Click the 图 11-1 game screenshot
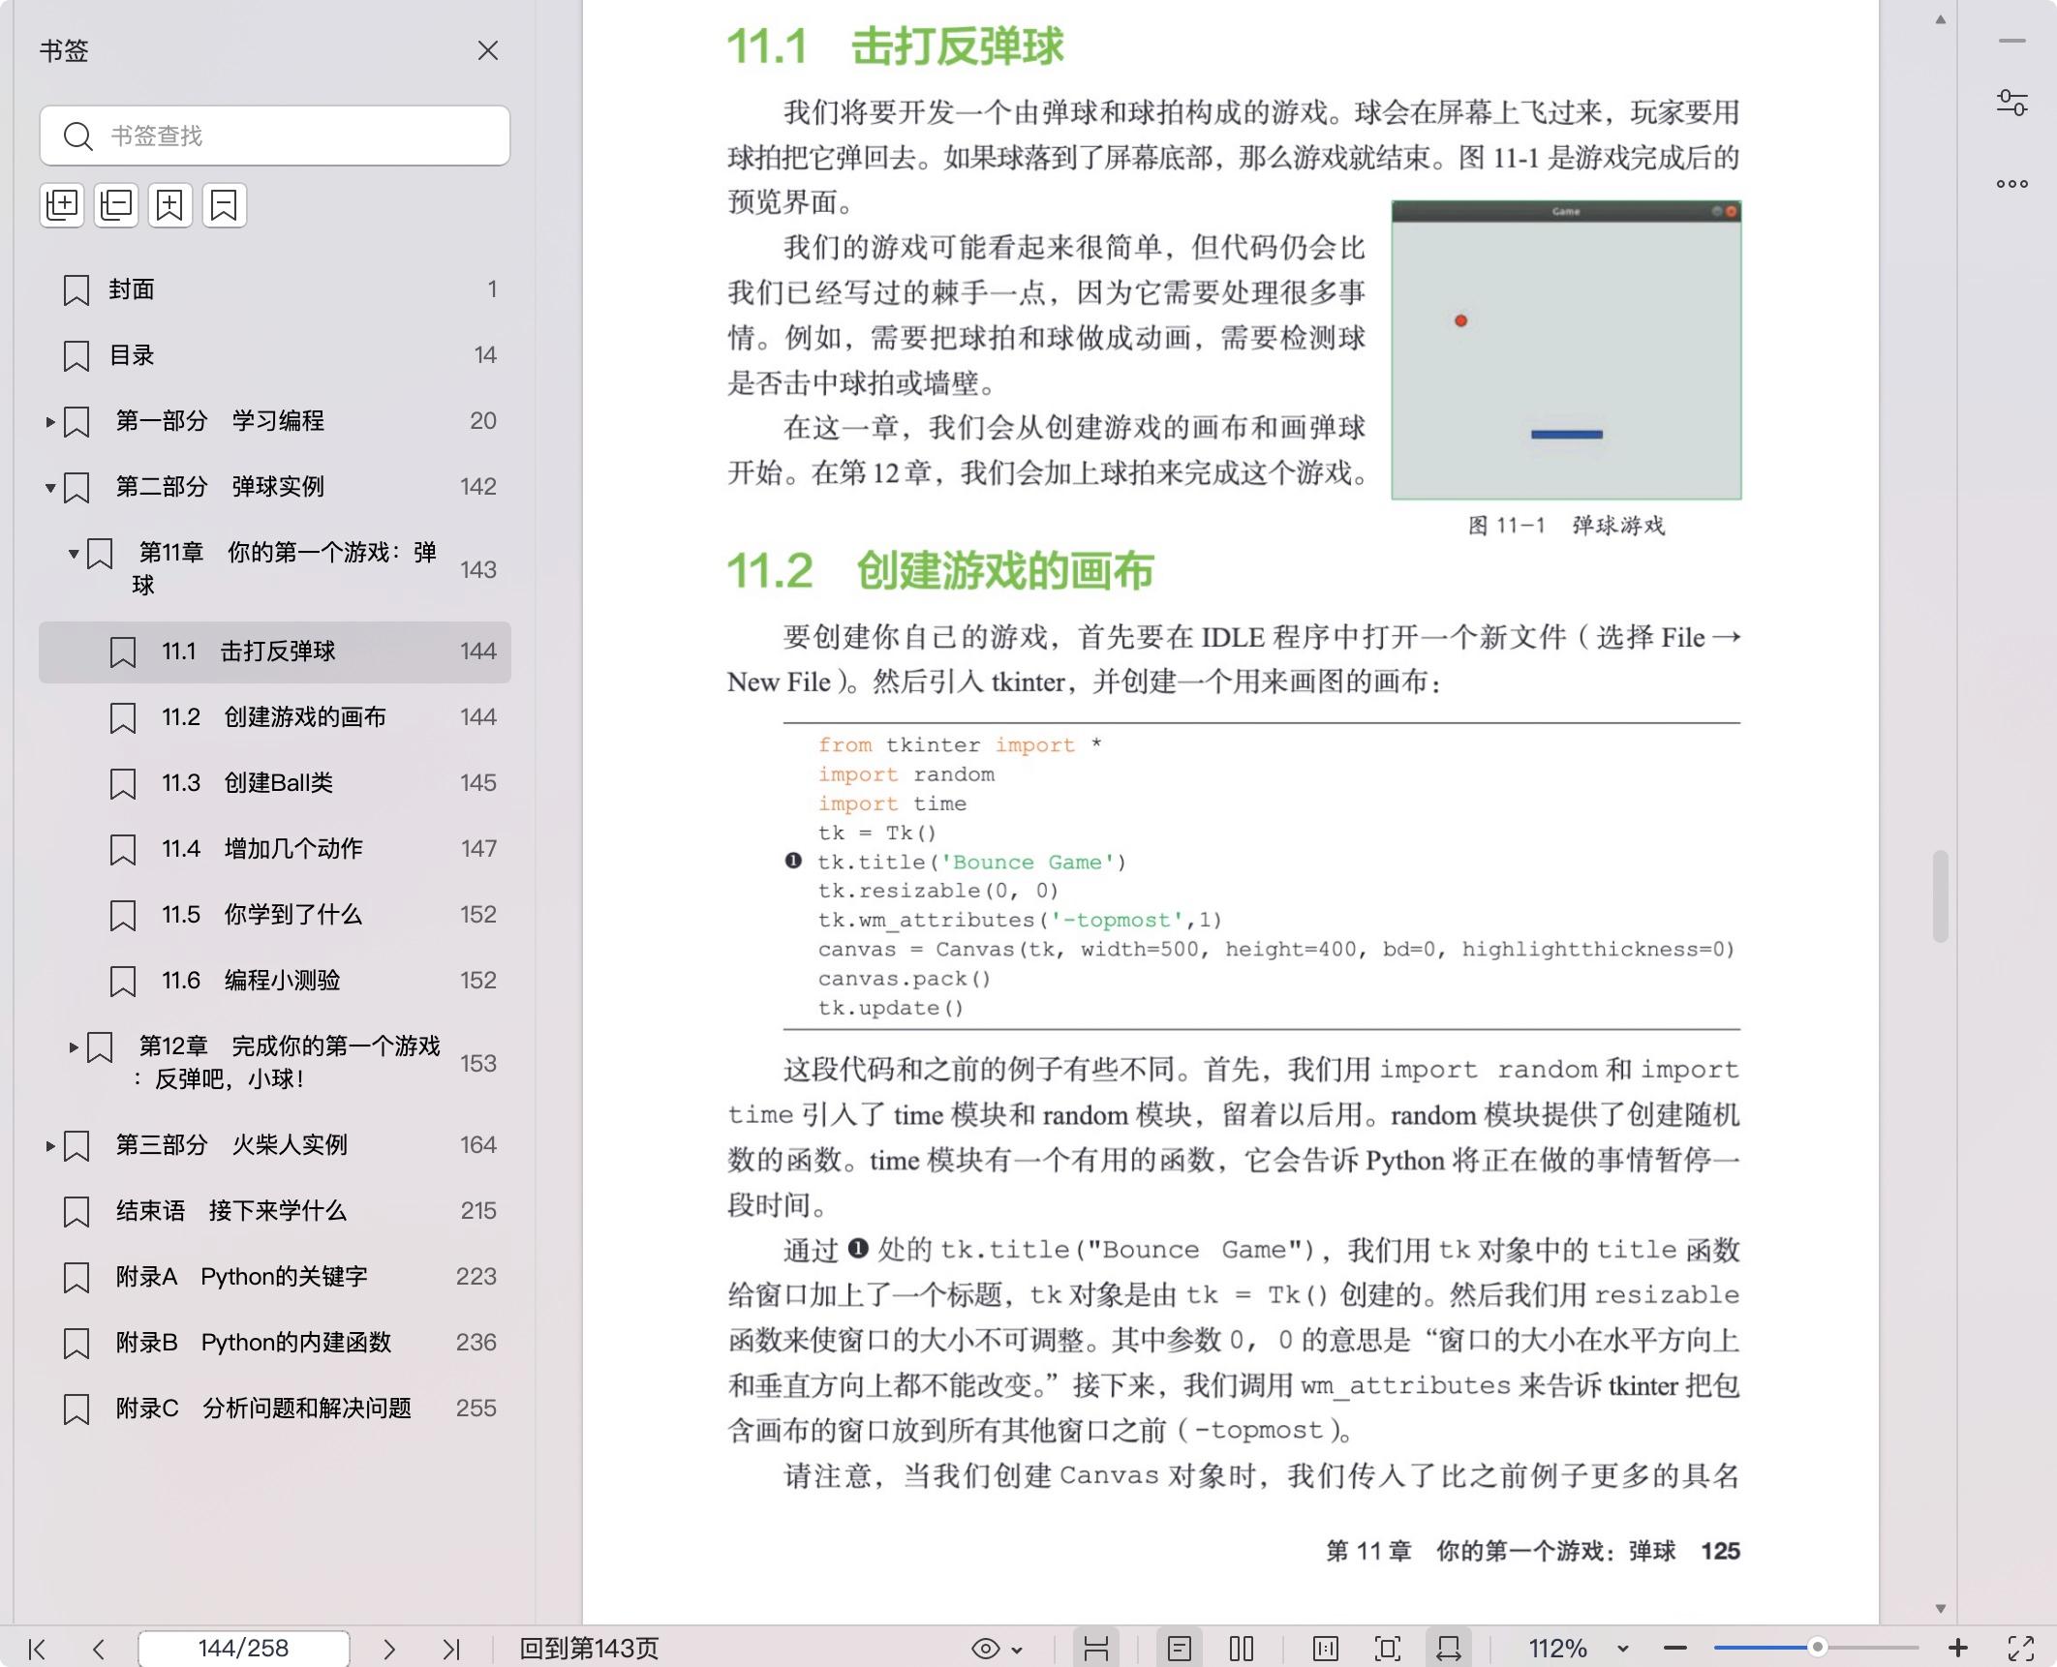Viewport: 2057px width, 1667px height. 1566,350
